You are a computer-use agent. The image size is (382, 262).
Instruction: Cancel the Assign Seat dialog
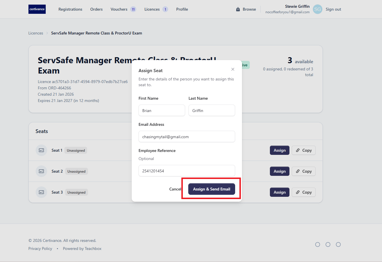click(175, 189)
